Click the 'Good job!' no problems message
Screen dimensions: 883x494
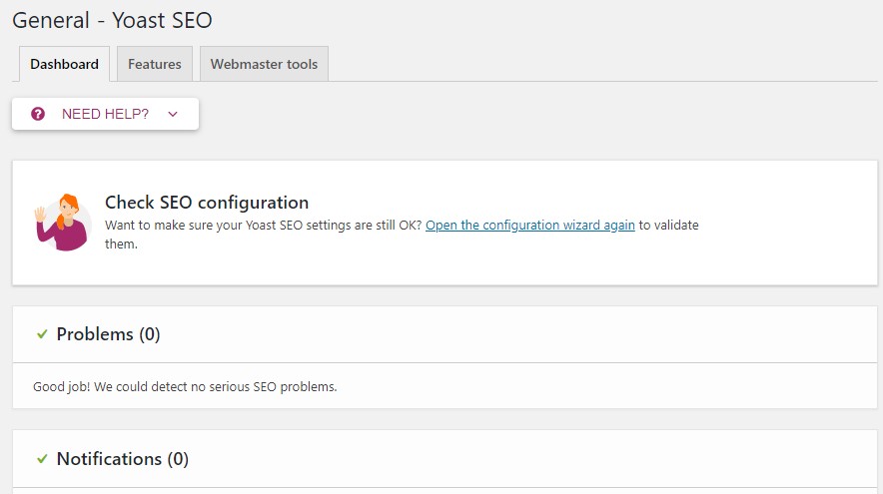coord(185,387)
